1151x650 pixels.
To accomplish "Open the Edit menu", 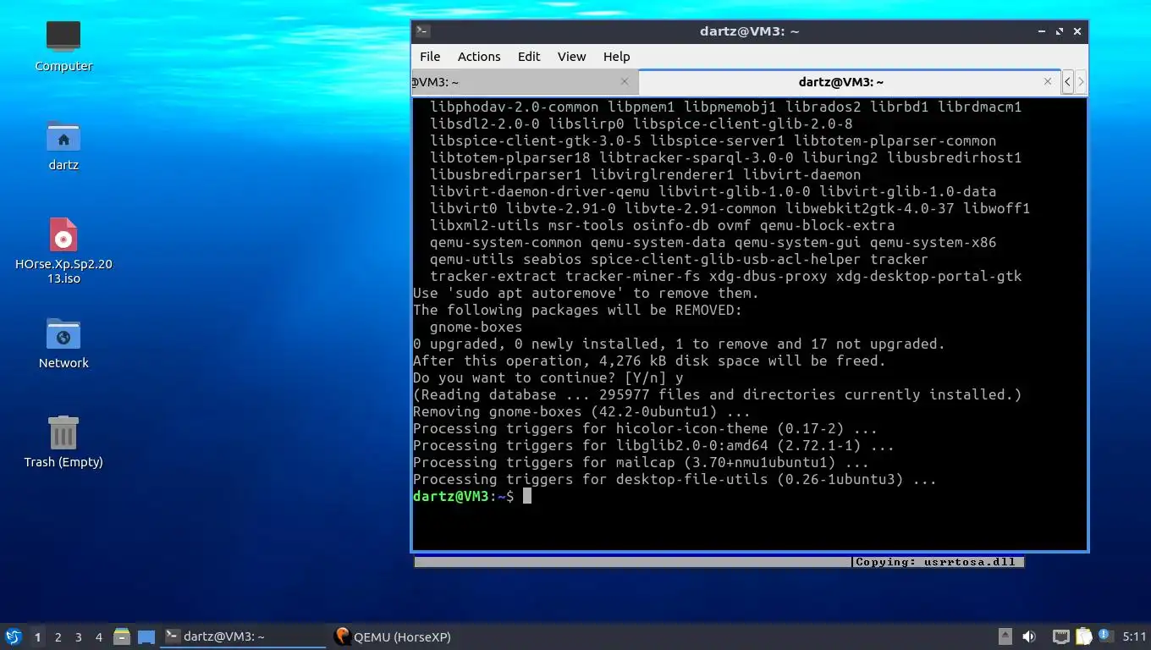I will (529, 57).
